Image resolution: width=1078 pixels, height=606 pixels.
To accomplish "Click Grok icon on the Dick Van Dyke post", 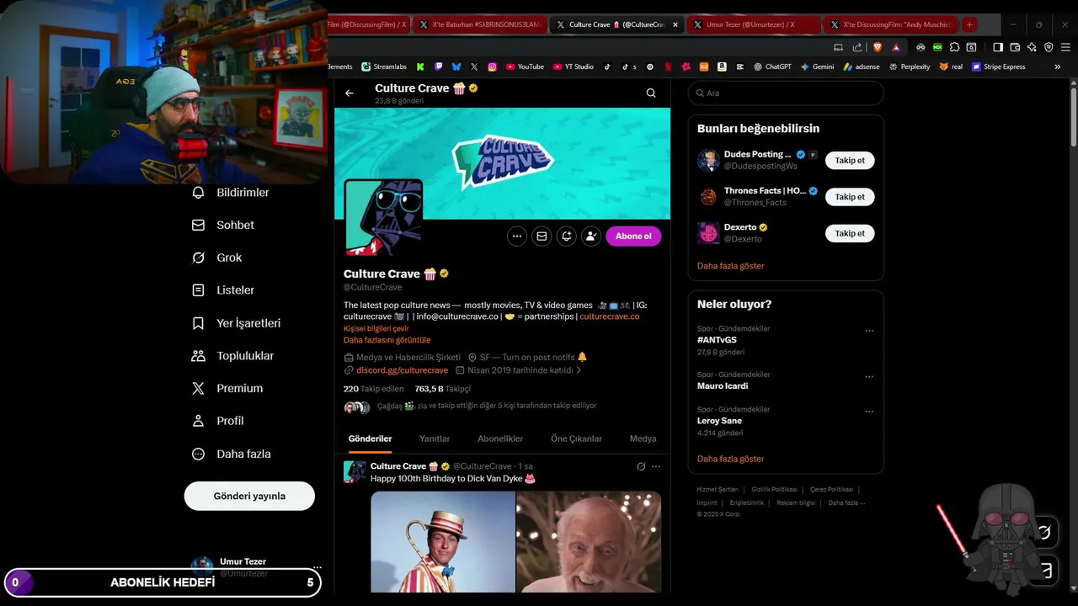I will coord(641,466).
